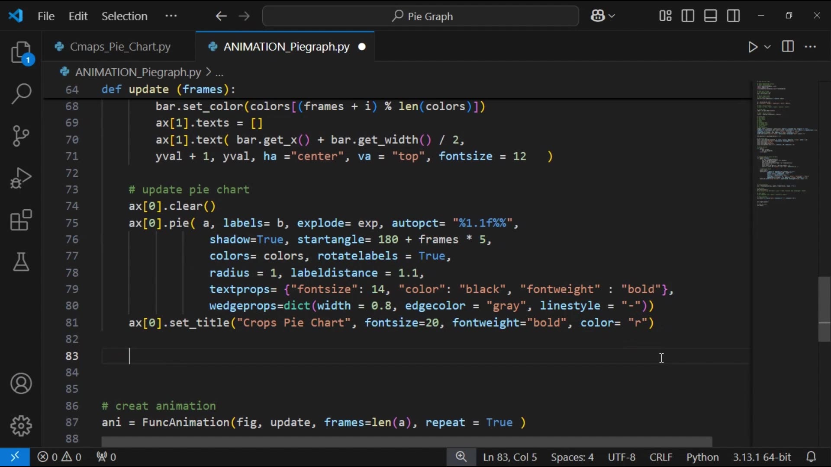The width and height of the screenshot is (831, 467).
Task: Open the Search view
Action: pos(21,93)
